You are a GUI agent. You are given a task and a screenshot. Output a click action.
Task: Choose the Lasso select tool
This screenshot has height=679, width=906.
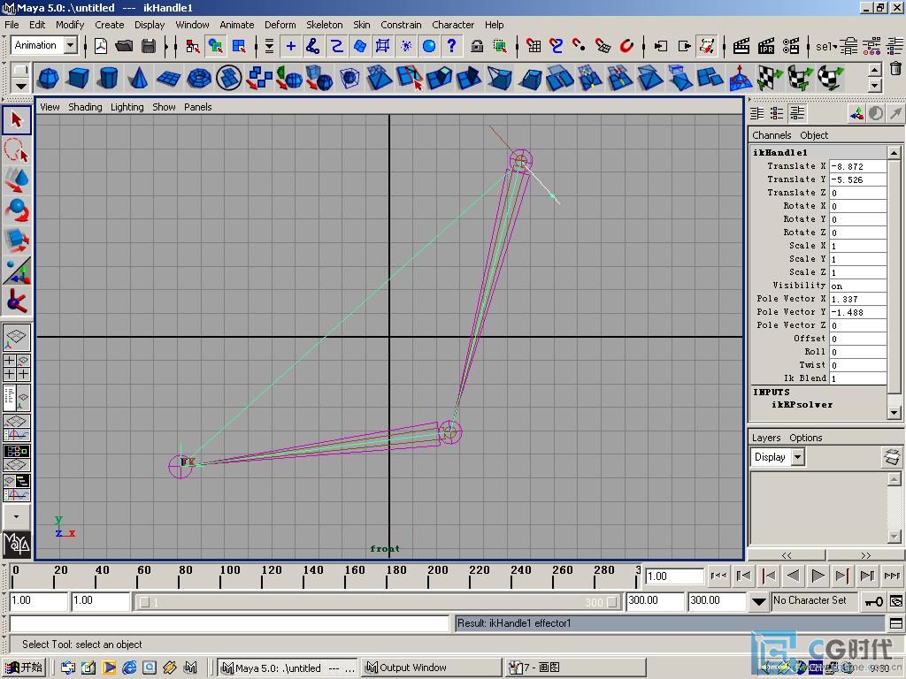coord(17,150)
